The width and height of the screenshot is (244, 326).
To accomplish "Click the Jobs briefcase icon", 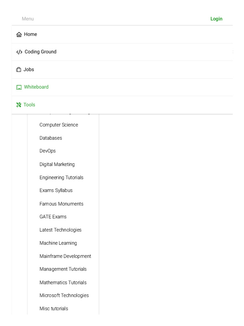I will 19,70.
